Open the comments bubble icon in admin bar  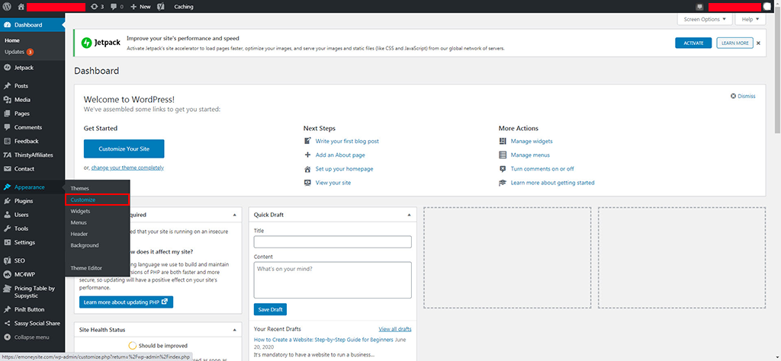[117, 7]
